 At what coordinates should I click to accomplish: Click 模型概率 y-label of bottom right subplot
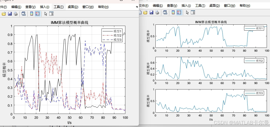(148, 101)
